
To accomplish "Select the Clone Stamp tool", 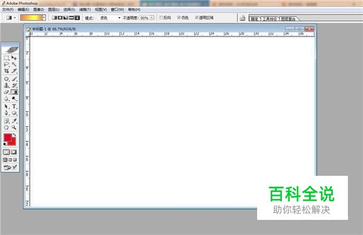I will [7, 86].
